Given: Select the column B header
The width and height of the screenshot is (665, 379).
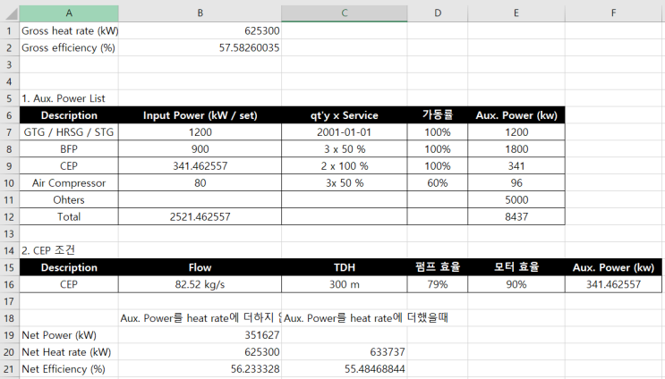Looking at the screenshot, I should tap(200, 13).
